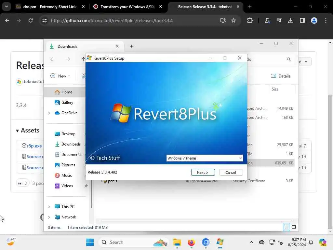Expand the OneDrive tree node

point(49,113)
